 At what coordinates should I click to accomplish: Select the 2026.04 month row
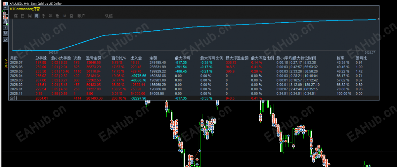(x=194, y=76)
